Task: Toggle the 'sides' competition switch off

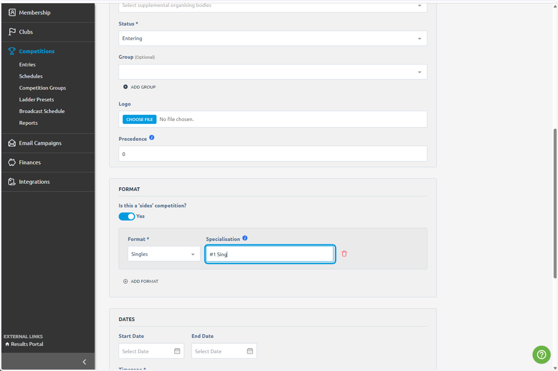Action: [126, 216]
